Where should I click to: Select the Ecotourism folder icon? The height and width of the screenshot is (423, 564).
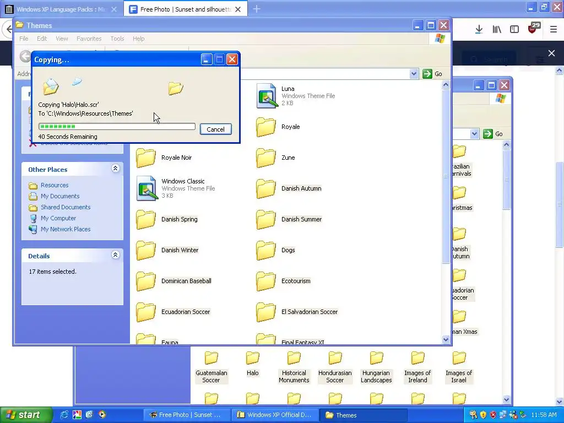[x=266, y=281]
